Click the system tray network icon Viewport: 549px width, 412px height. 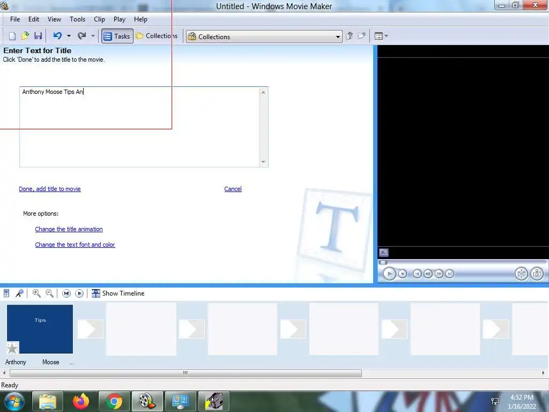pyautogui.click(x=495, y=401)
